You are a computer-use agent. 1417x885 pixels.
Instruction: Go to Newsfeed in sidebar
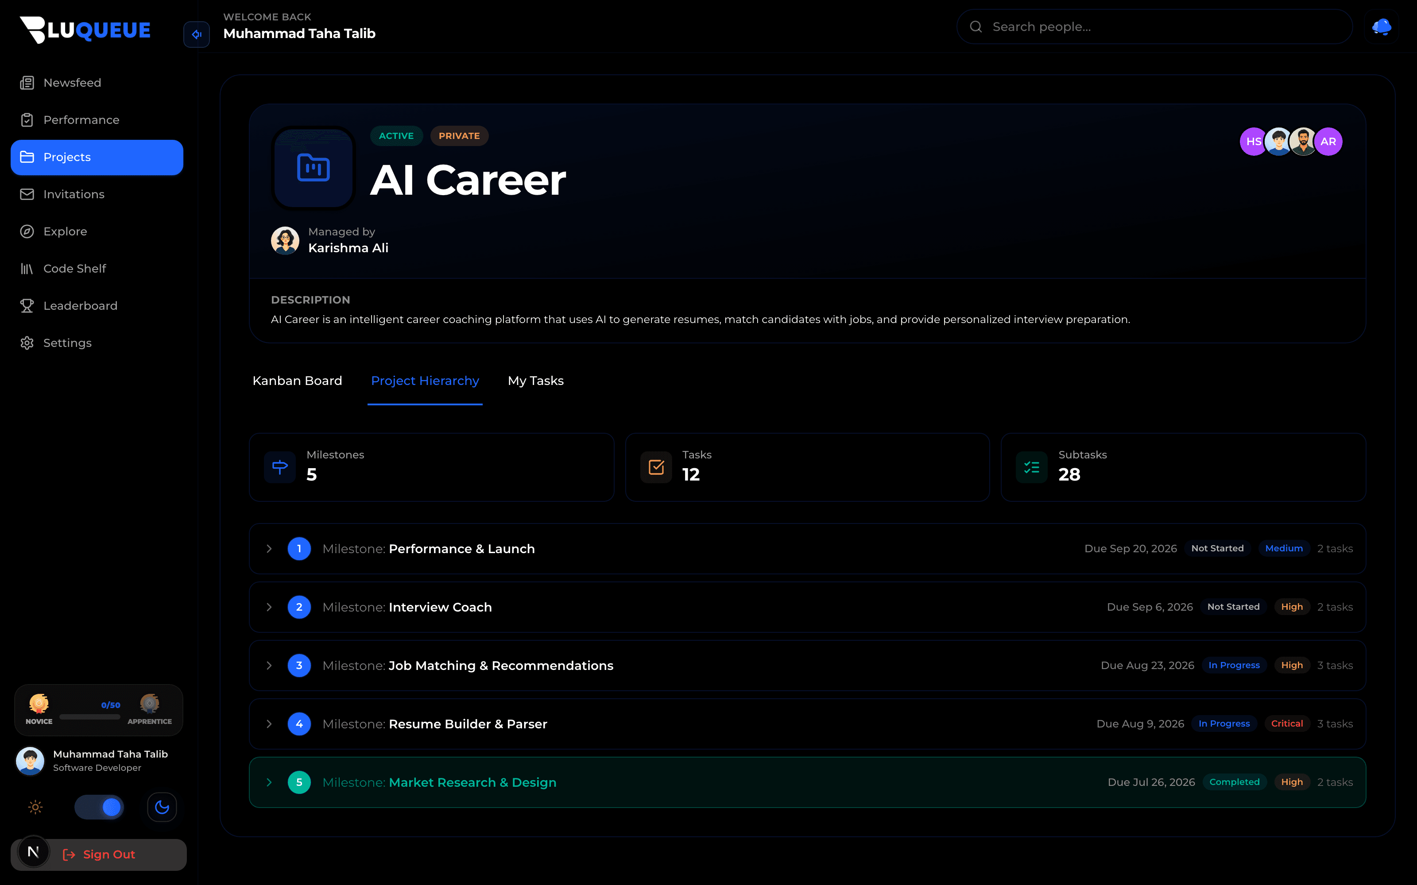(97, 83)
